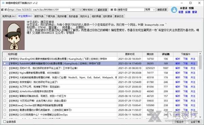Click 解析 in the Docker进阶篇 row
The image size is (204, 125).
(x=178, y=105)
